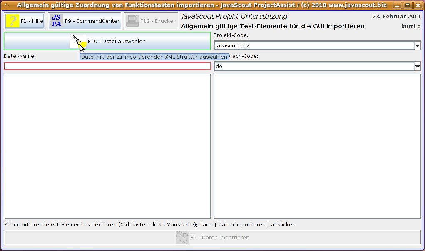The height and width of the screenshot is (251, 425).
Task: Click the yellow question mark help icon
Action: click(12, 21)
